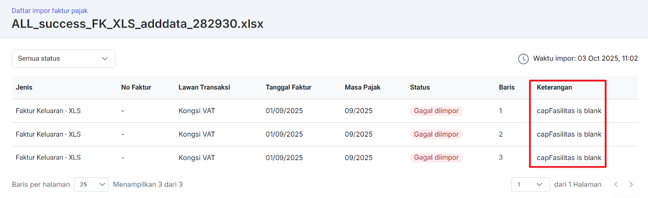
Task: Click the clock icon beside Waktu impor
Action: click(x=523, y=59)
